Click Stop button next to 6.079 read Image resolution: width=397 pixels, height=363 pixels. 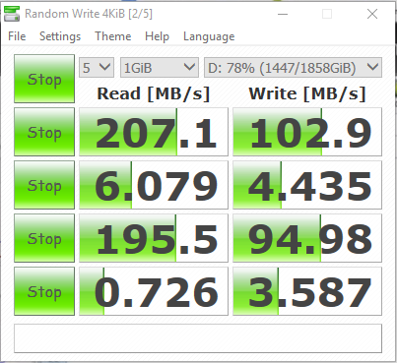[x=44, y=185]
